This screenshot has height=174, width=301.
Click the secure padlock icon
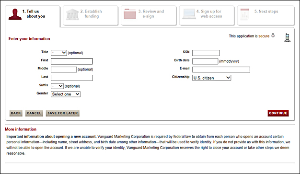click(x=273, y=35)
